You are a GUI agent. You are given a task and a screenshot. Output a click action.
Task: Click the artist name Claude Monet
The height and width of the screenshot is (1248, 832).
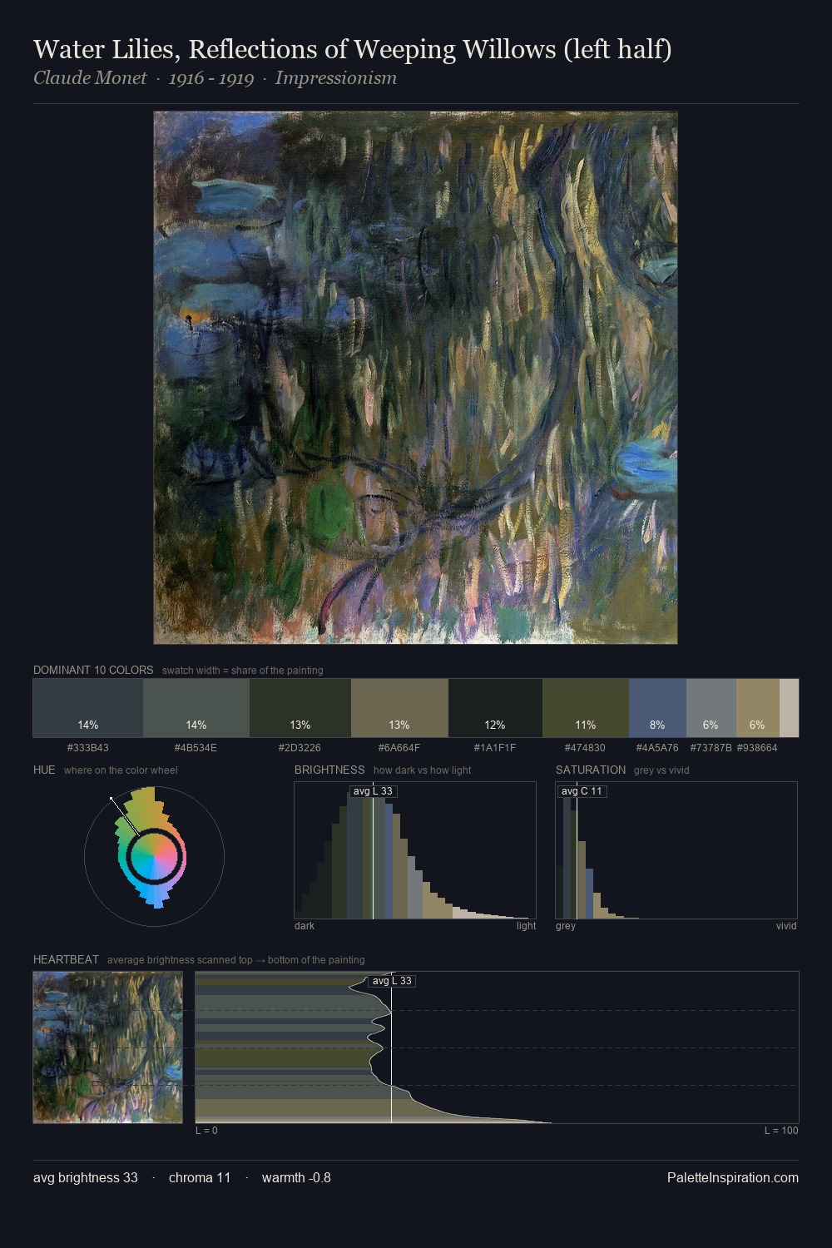pyautogui.click(x=90, y=78)
